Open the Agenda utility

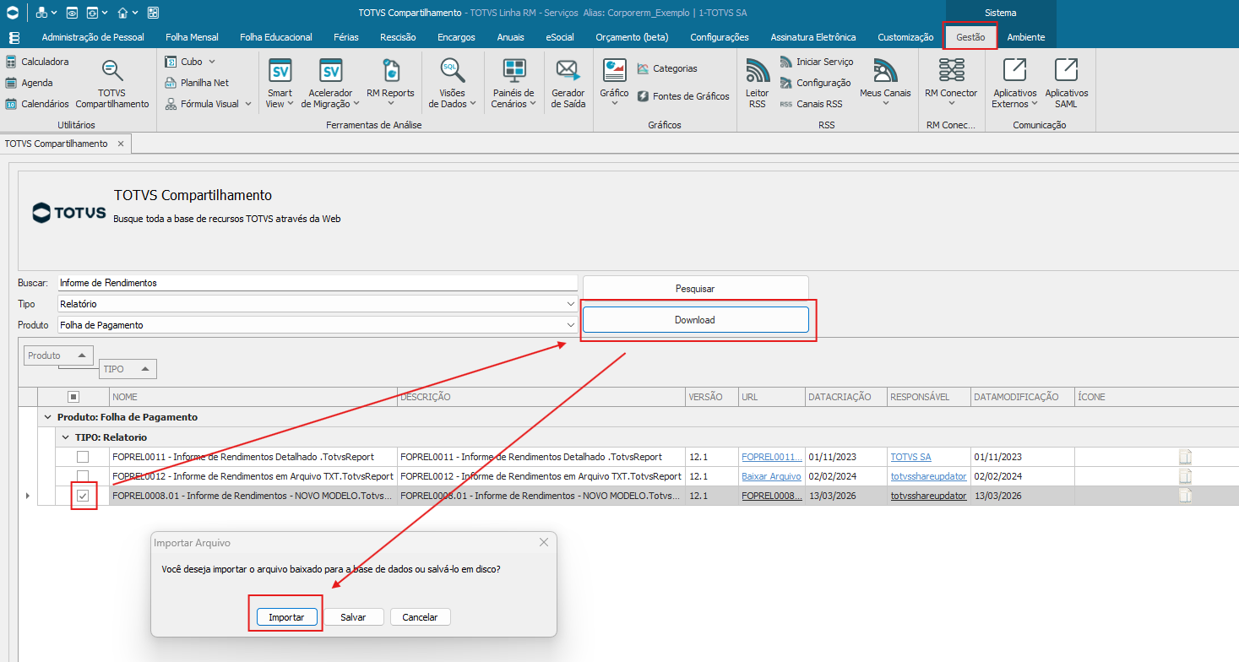click(x=30, y=83)
